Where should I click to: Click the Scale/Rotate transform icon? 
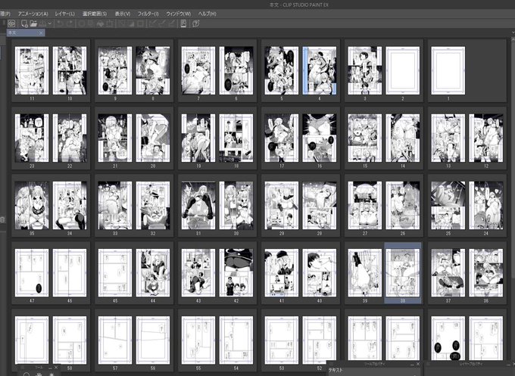click(110, 23)
